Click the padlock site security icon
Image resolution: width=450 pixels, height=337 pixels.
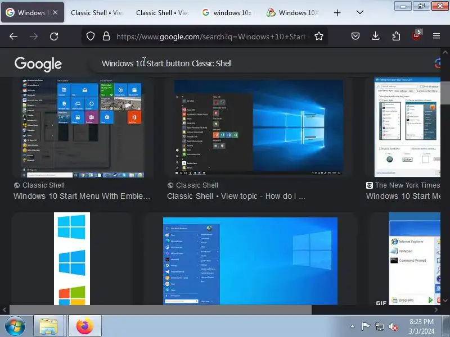coord(106,36)
